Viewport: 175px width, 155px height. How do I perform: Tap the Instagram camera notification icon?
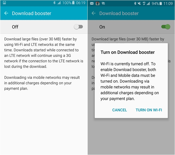[x=97, y=4]
